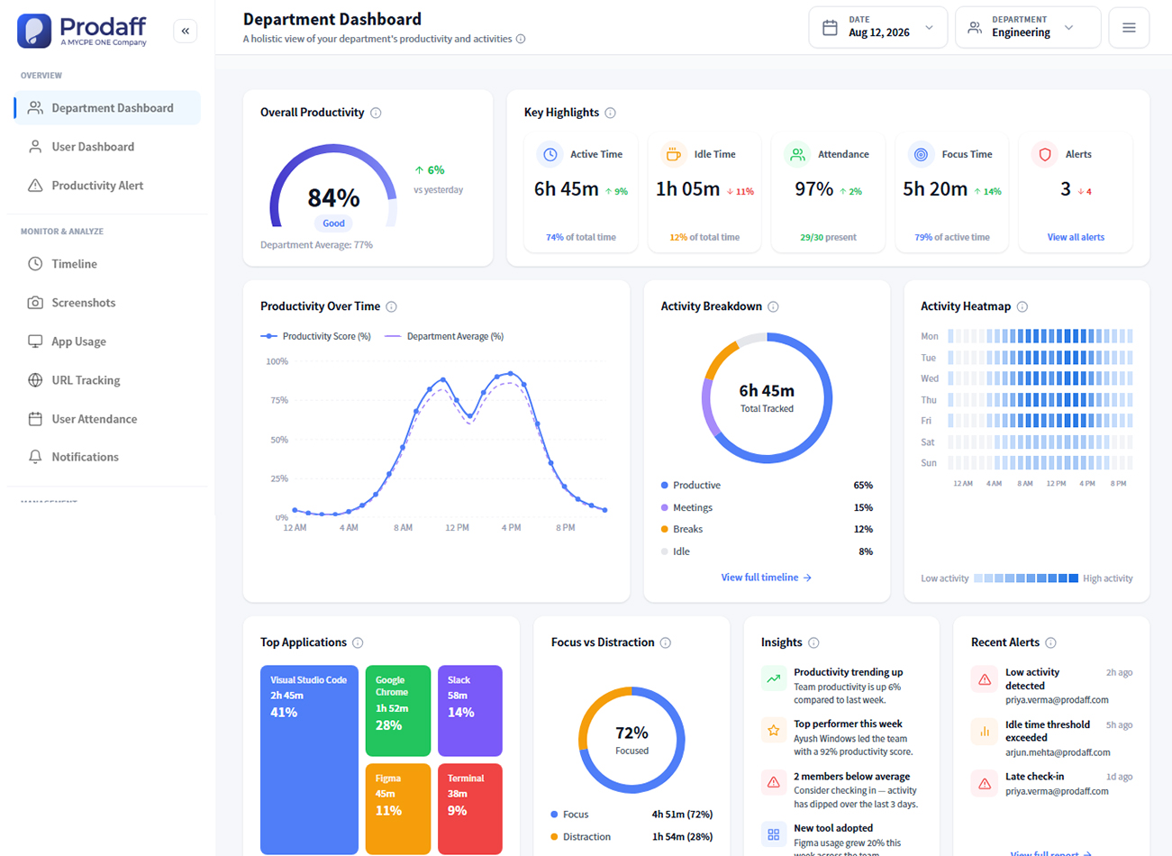Click the 6h 45m Total Tracked donut chart
1172x856 pixels.
click(767, 398)
